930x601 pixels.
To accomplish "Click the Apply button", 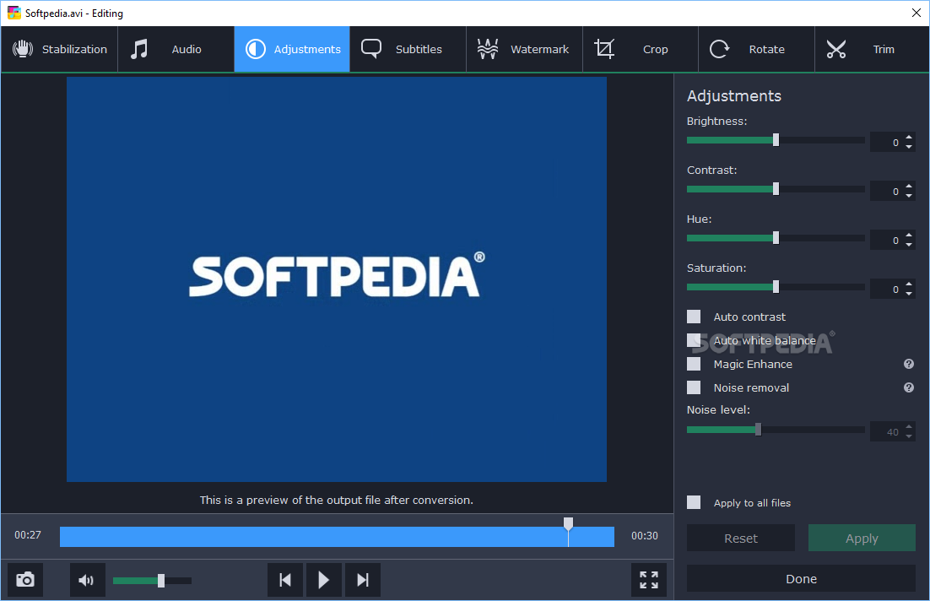I will 862,538.
